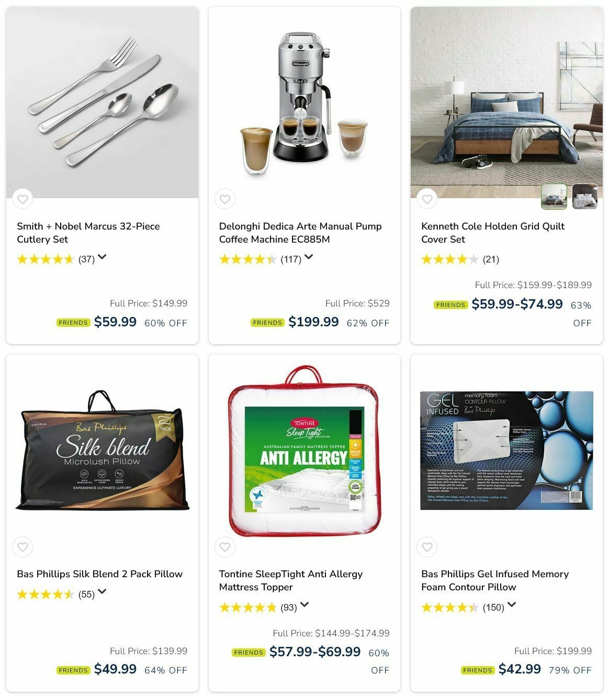Open rating details beside (150) reviews

click(512, 605)
